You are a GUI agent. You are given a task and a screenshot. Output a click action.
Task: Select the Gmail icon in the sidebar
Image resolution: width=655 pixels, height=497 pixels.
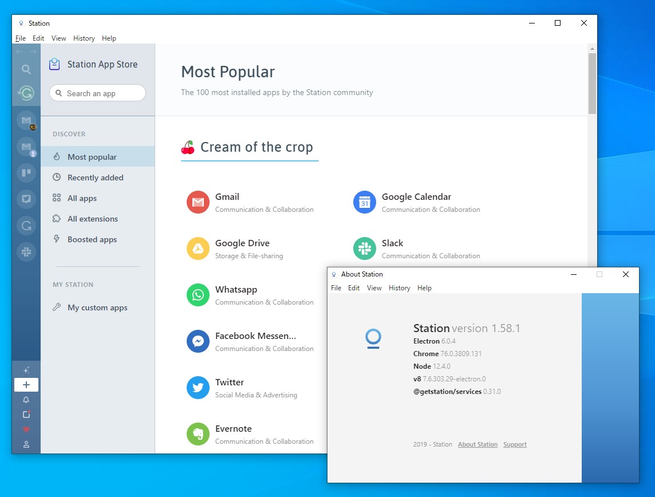click(26, 121)
